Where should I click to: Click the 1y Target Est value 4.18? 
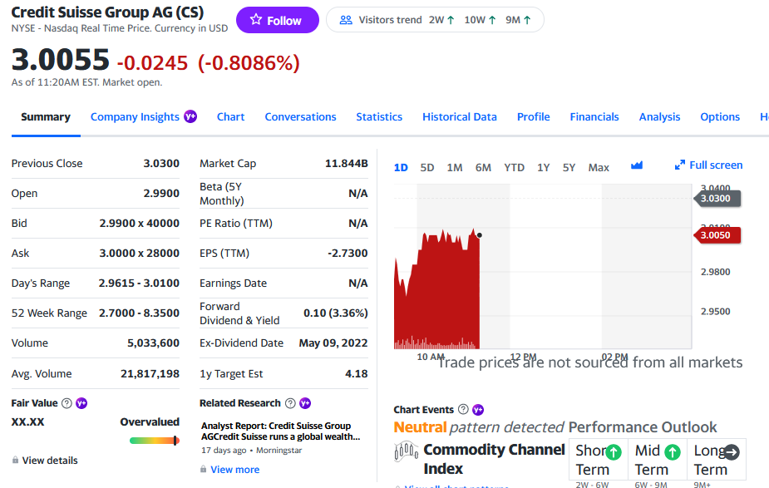click(356, 374)
